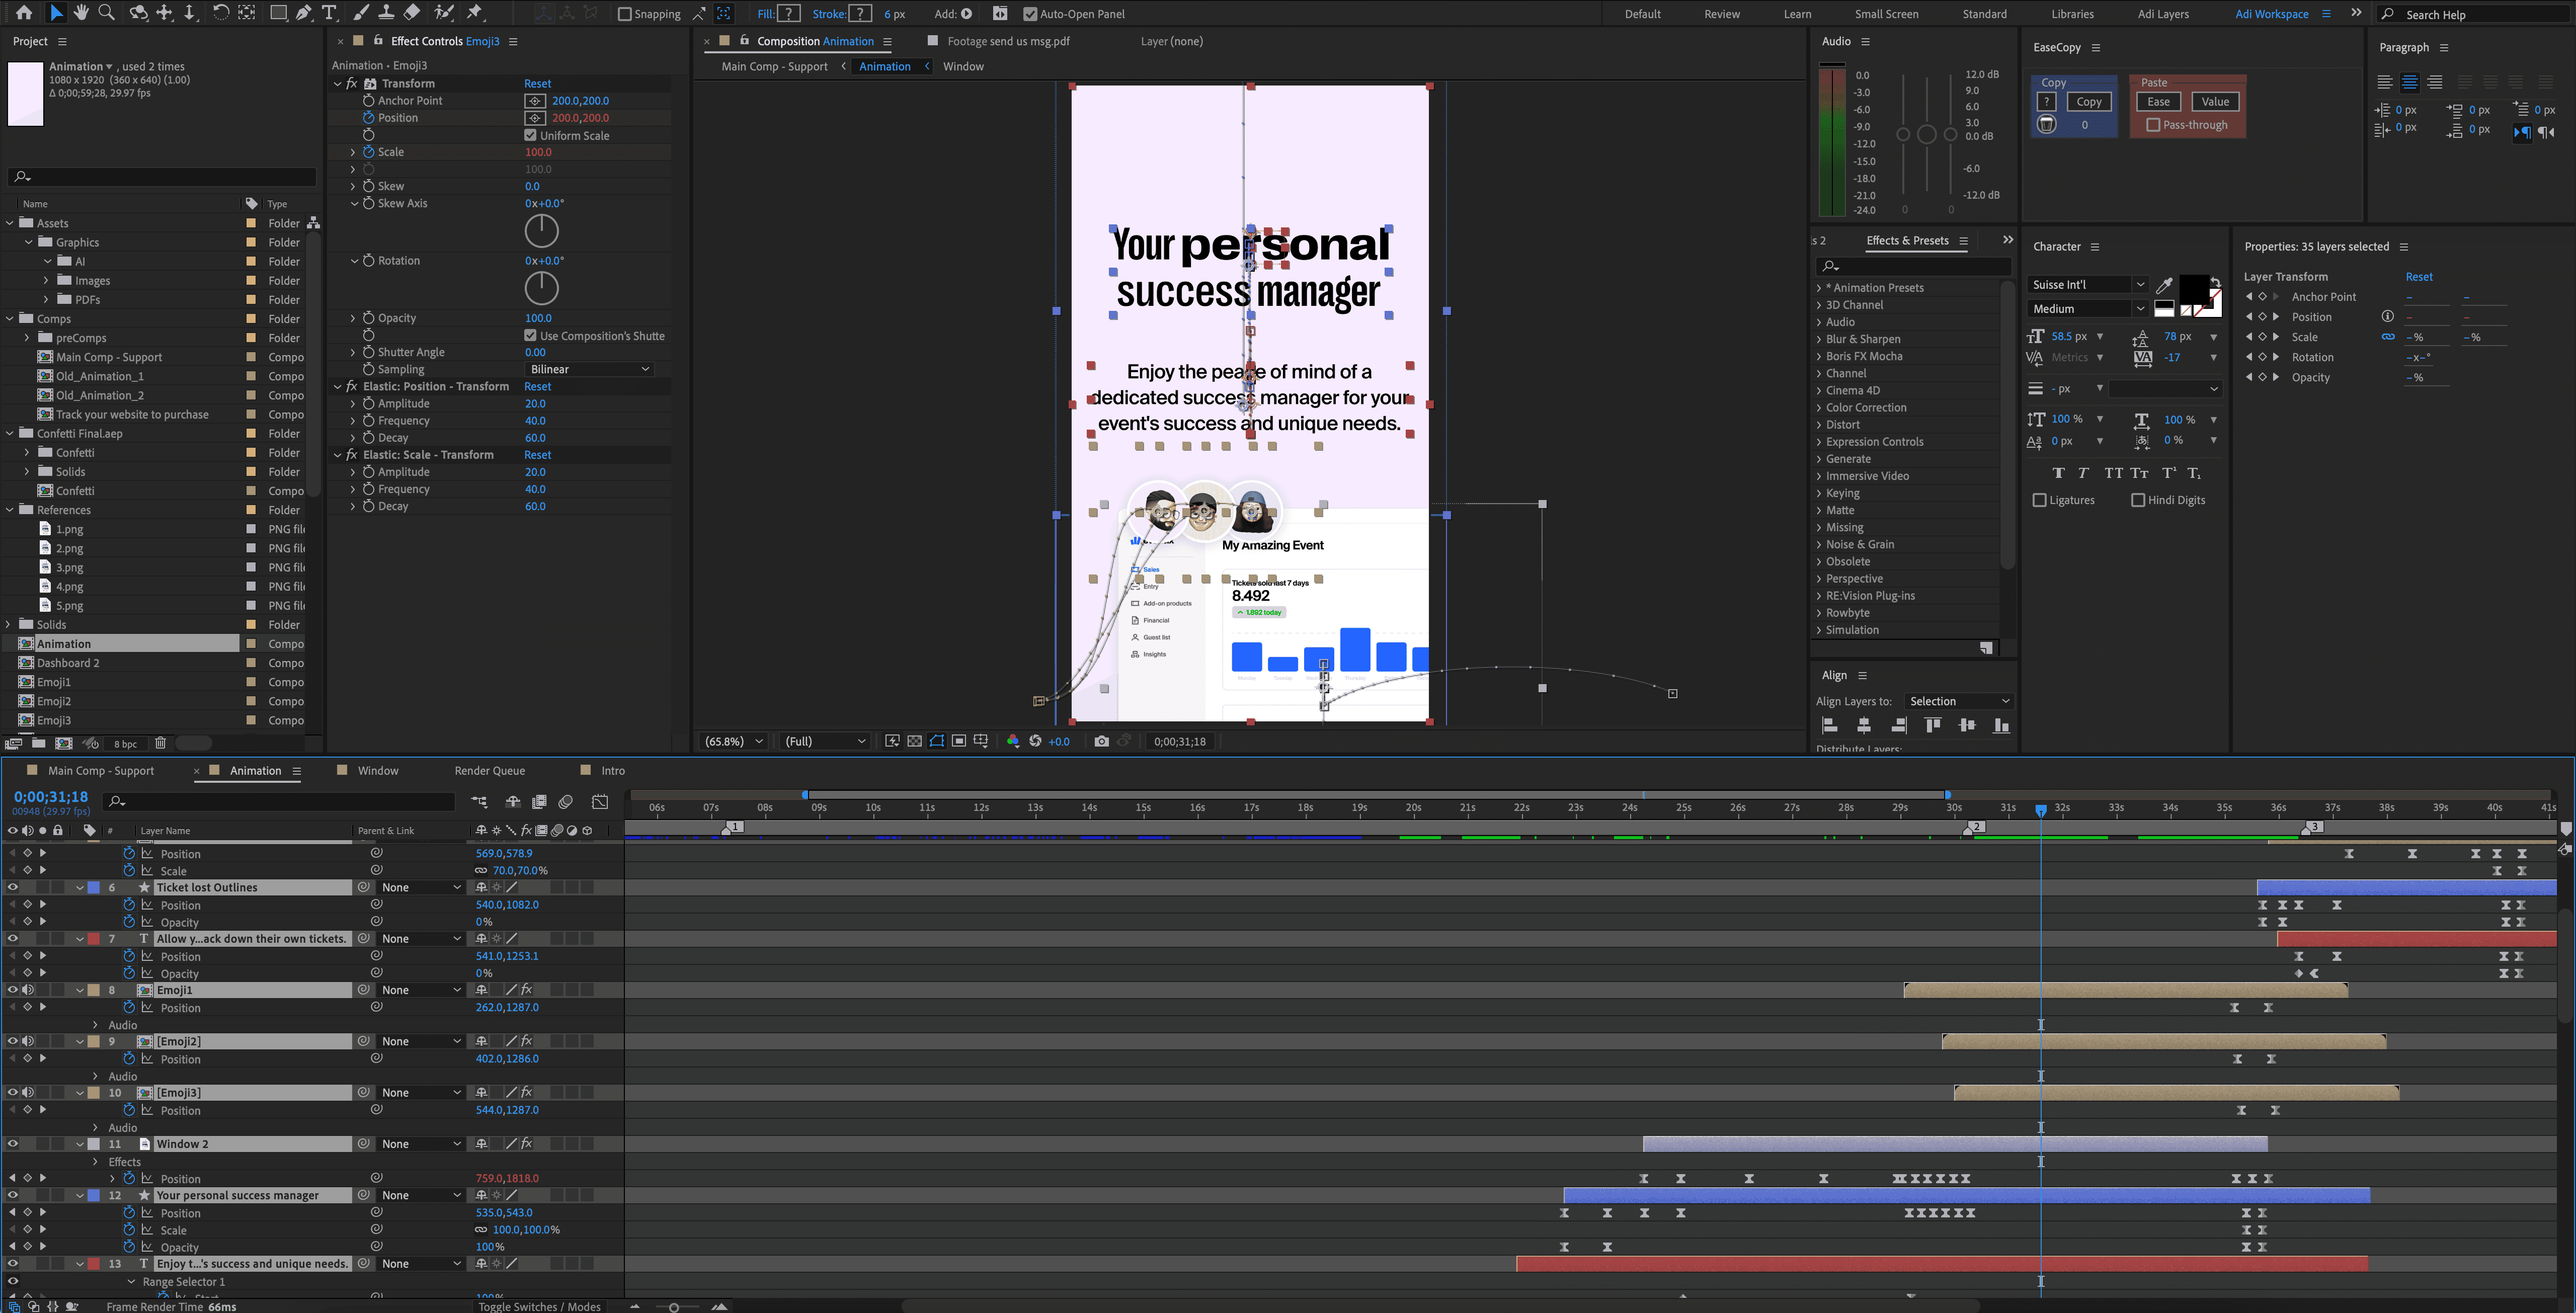Select the Brush tool
The image size is (2576, 1313).
[x=361, y=13]
